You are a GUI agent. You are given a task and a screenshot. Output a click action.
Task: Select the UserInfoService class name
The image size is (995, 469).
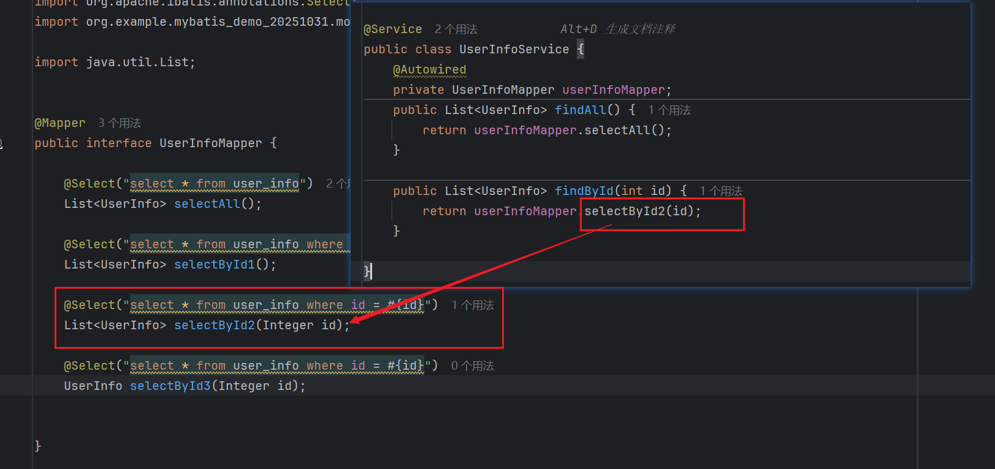pyautogui.click(x=514, y=50)
